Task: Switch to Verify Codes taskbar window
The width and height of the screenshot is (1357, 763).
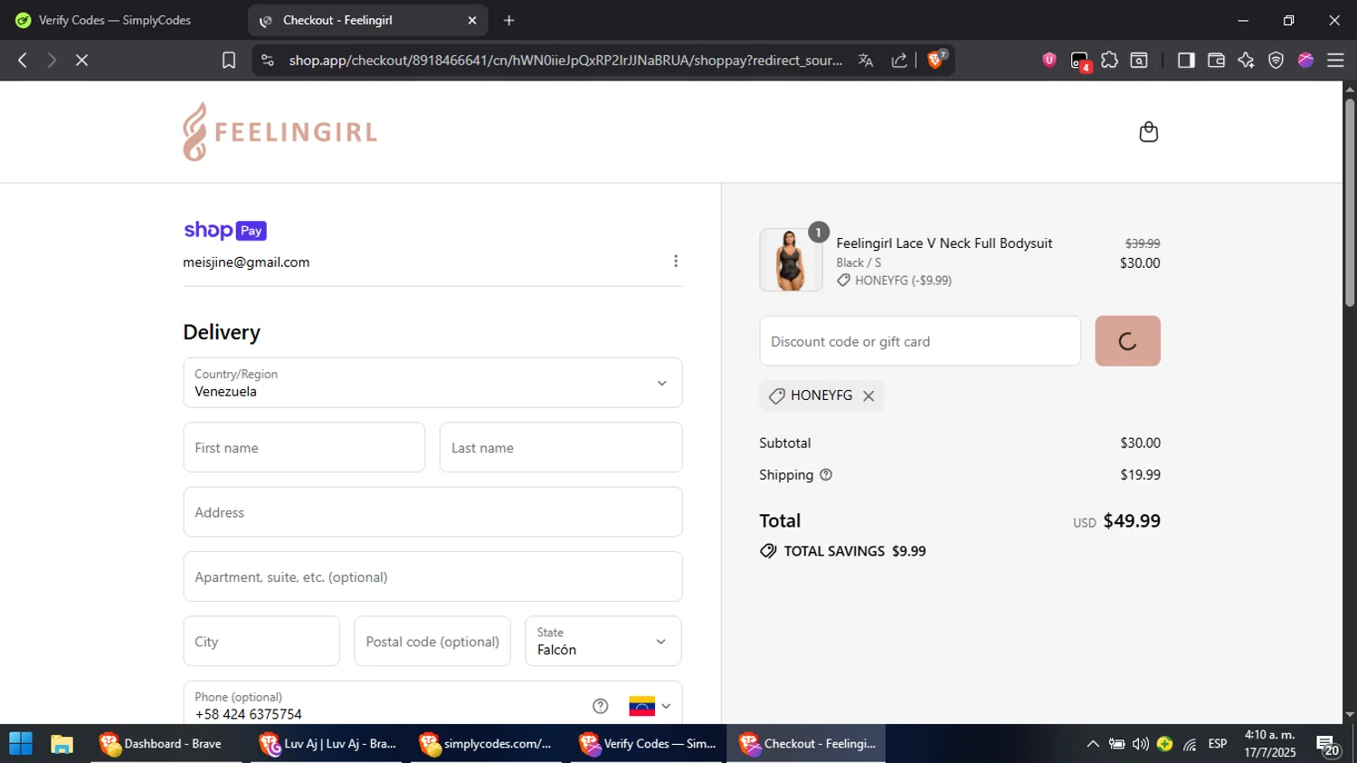Action: click(648, 744)
